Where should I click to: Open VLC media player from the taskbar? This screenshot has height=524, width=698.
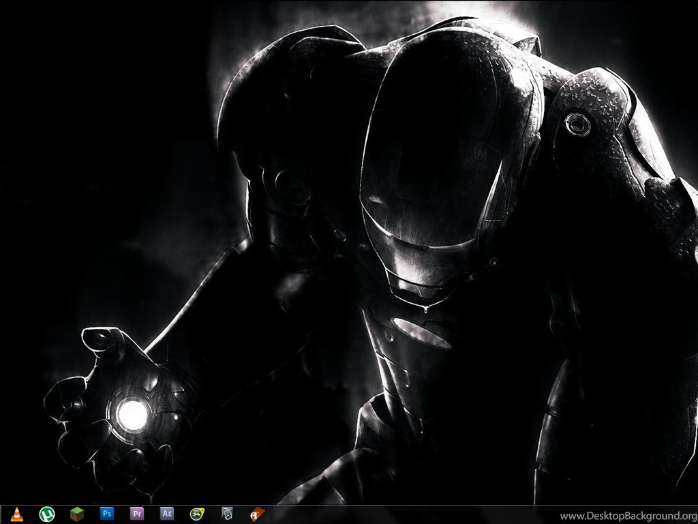tap(17, 514)
